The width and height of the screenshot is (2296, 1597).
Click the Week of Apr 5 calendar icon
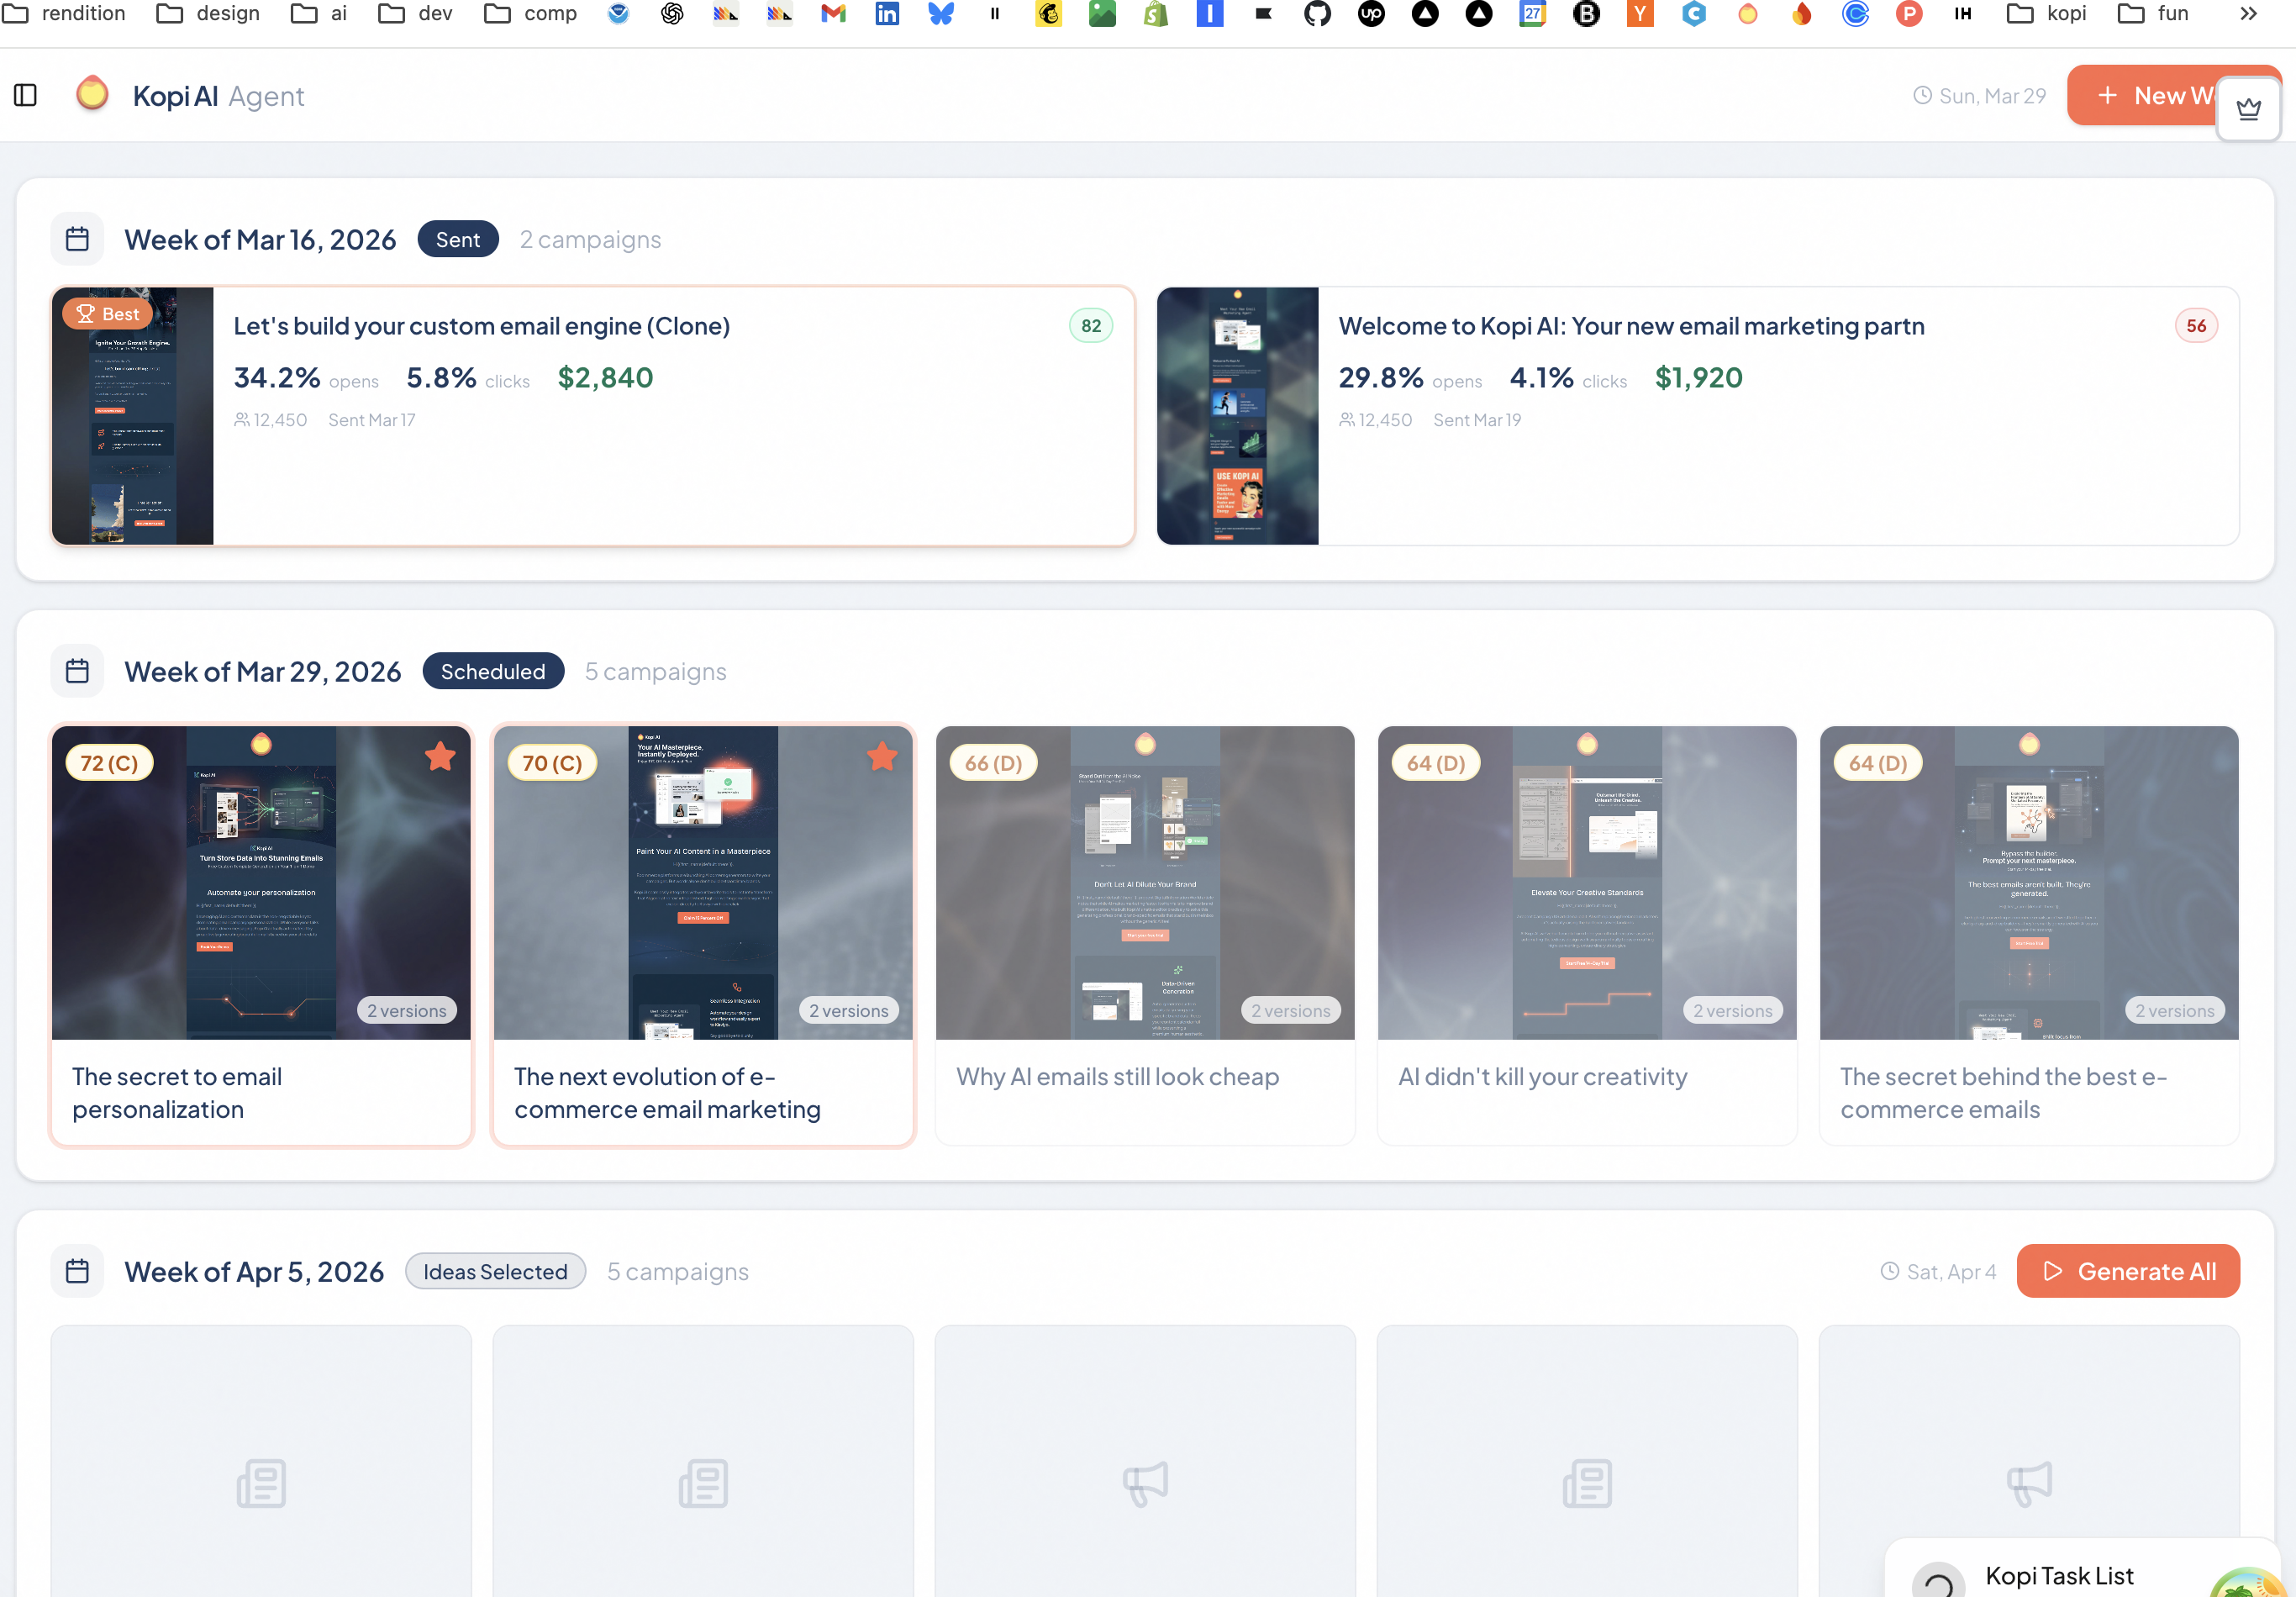pyautogui.click(x=77, y=1271)
